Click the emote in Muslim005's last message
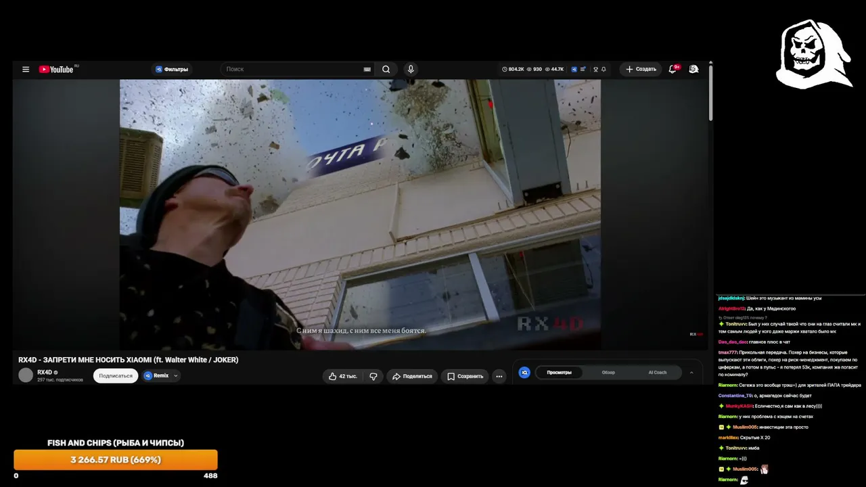This screenshot has width=866, height=487. (x=765, y=469)
